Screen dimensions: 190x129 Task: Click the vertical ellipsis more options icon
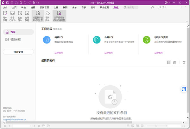point(185,7)
